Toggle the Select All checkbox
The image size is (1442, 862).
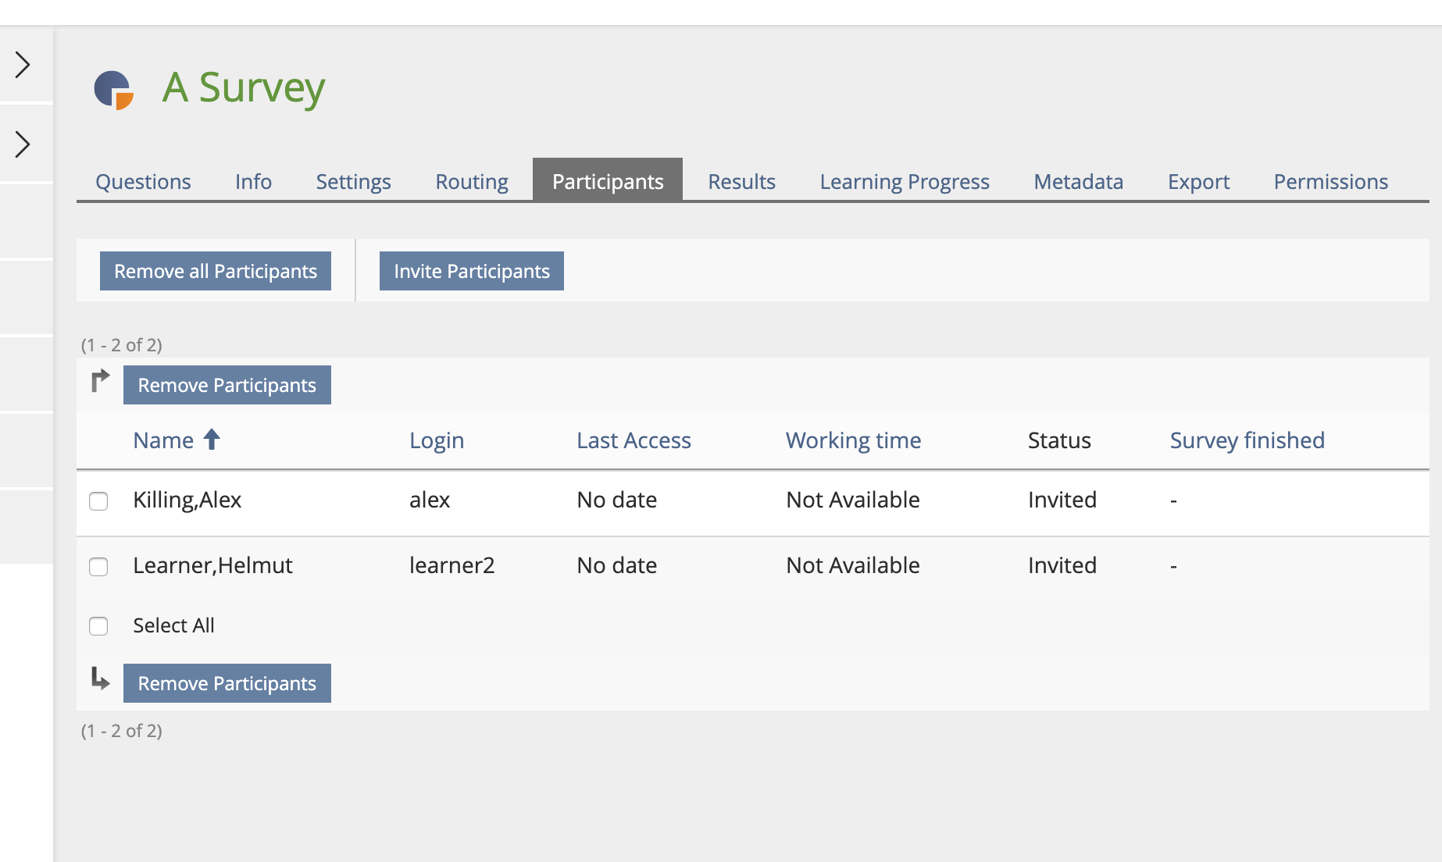(x=98, y=626)
